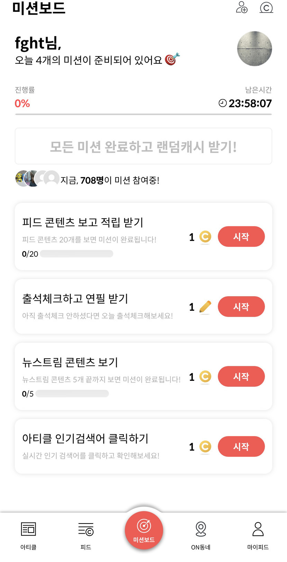Tap the 0/20 feed mission progress bar
Viewport: 287px width, 562px height.
[76, 254]
